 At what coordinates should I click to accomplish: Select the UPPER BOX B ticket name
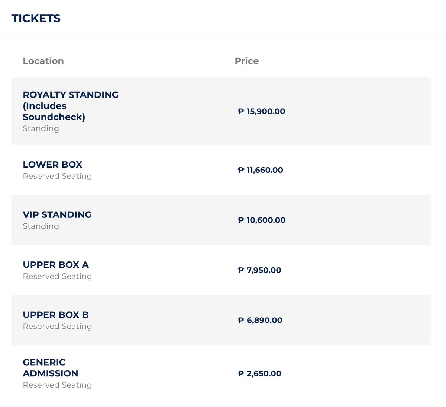point(56,315)
